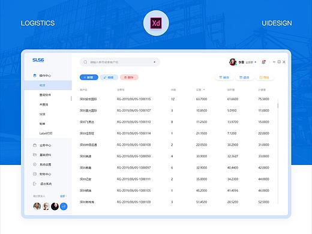Viewport: 312px width, 234px height.
Task: Click the light-blue 编辑 edit button
Action: (109, 77)
